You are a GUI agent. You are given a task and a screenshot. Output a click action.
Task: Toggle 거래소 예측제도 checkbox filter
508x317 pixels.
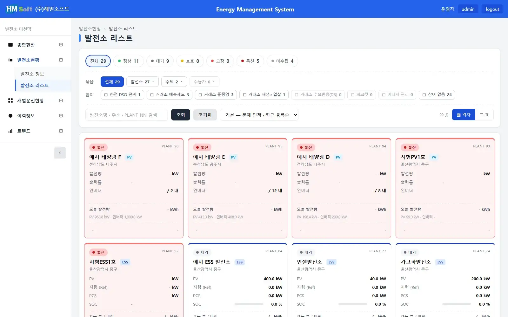pos(170,94)
